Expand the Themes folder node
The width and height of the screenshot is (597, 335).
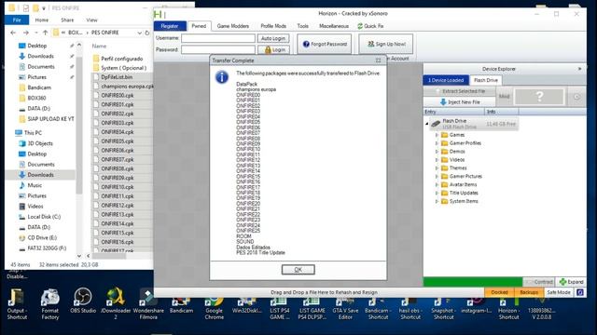[x=437, y=167]
